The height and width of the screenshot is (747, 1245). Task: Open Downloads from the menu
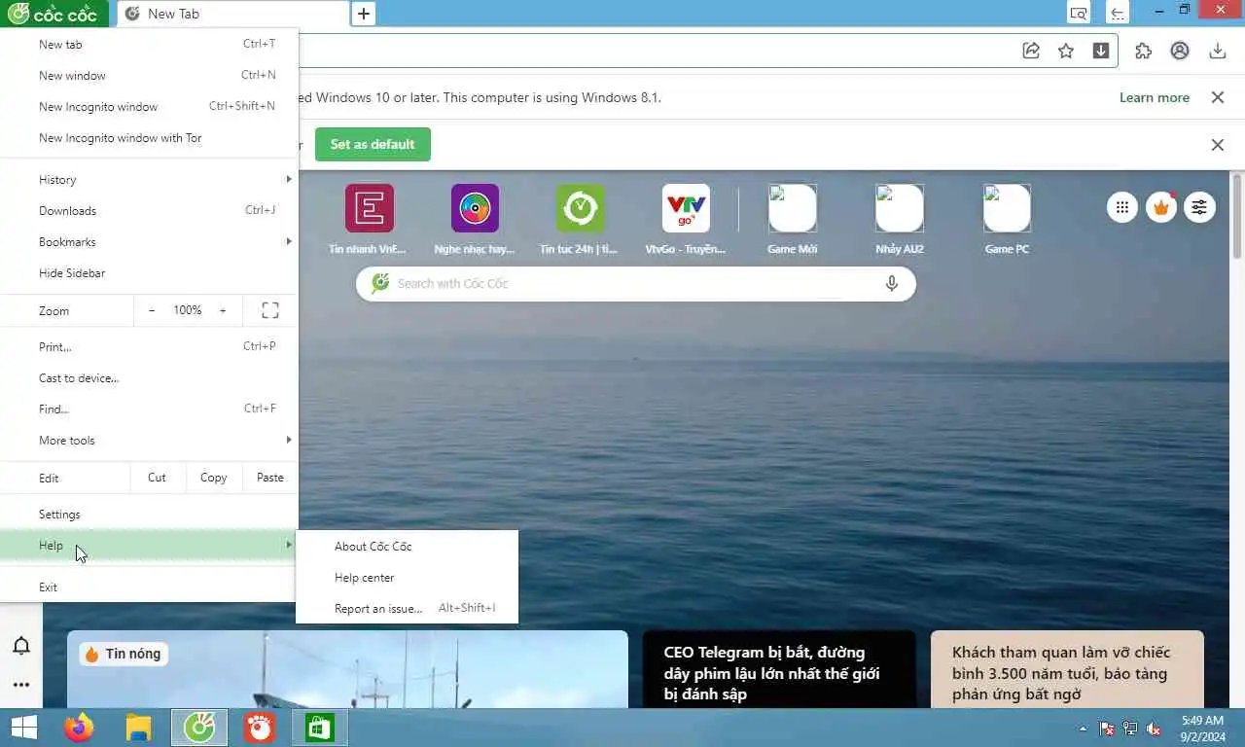(149, 210)
